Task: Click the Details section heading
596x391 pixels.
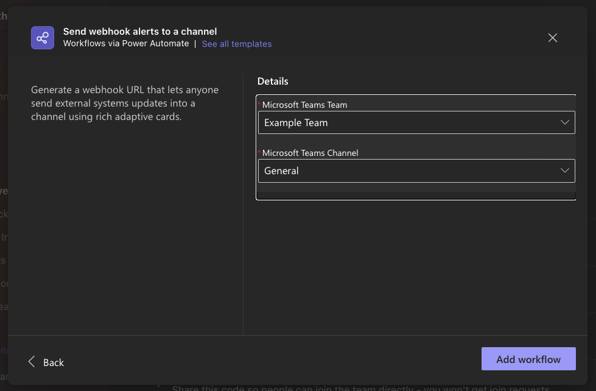Action: (273, 80)
